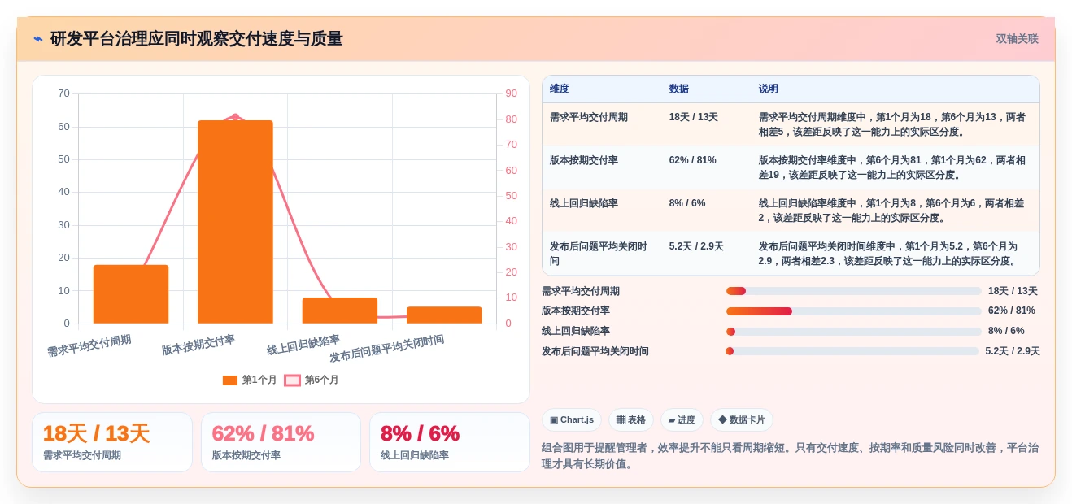Click the pink line peak point above 版本按期交付率
The width and height of the screenshot is (1072, 504).
tap(235, 117)
